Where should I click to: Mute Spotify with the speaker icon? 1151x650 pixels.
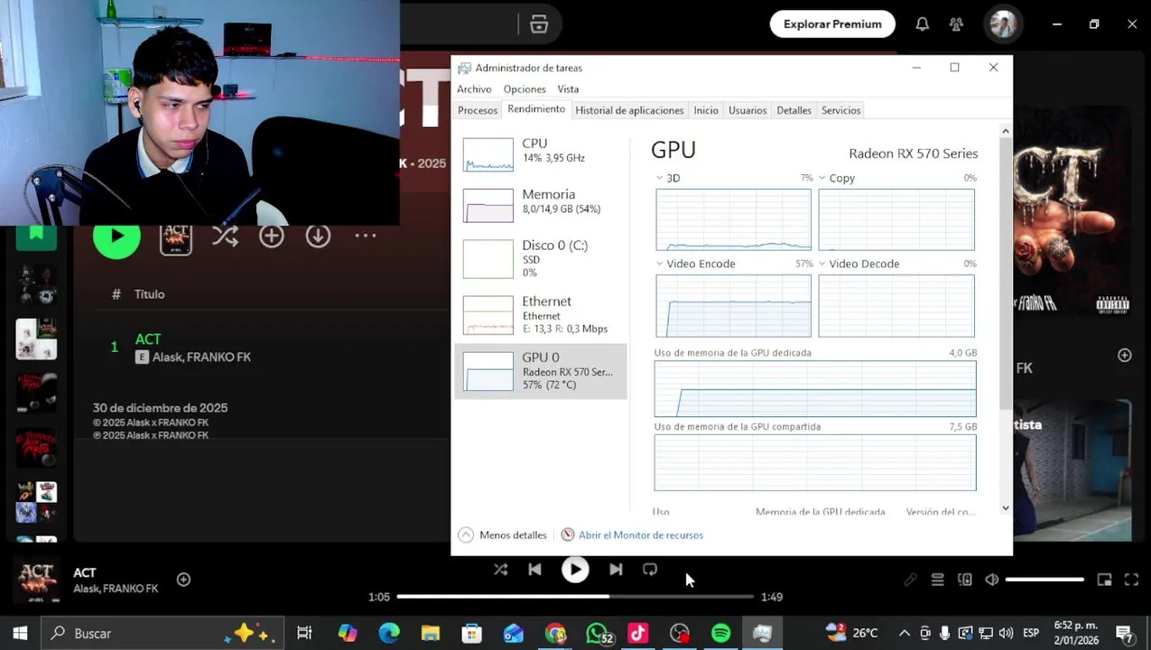(992, 580)
